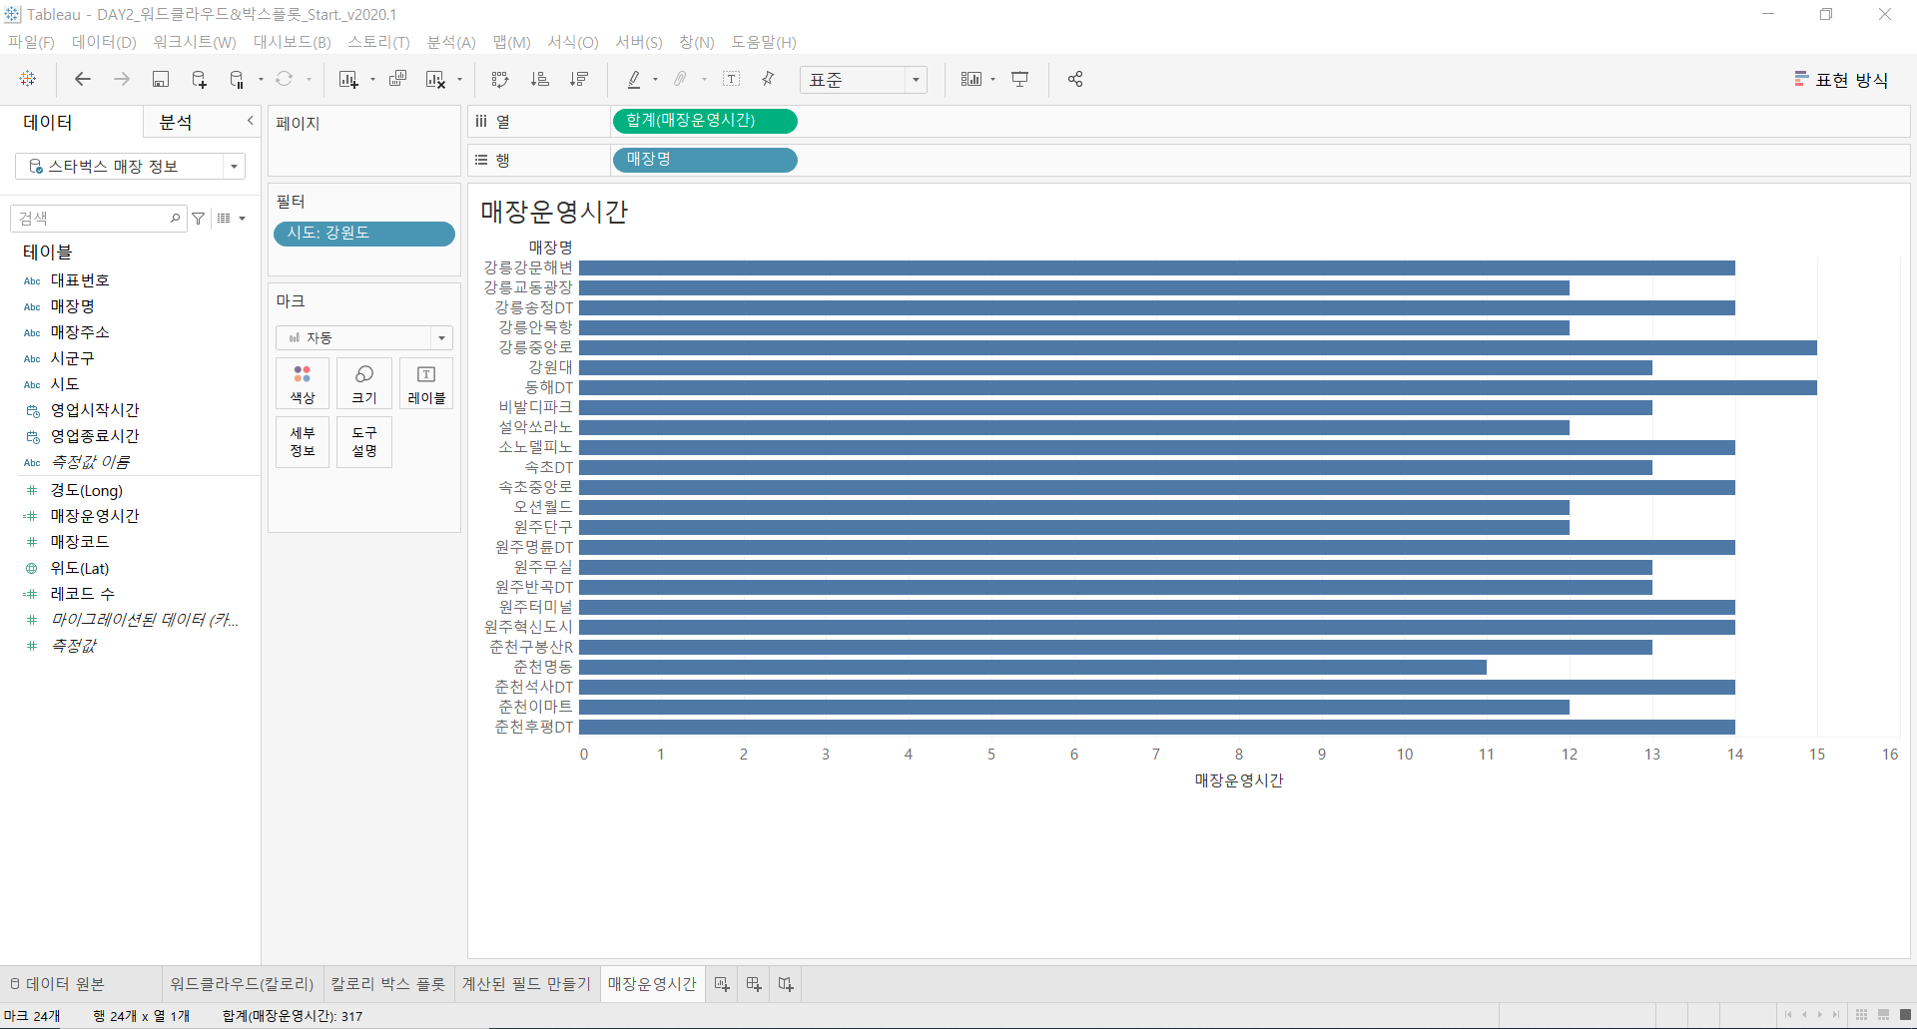Image resolution: width=1917 pixels, height=1029 pixels.
Task: Click the 레이블 marks card button
Action: (x=426, y=383)
